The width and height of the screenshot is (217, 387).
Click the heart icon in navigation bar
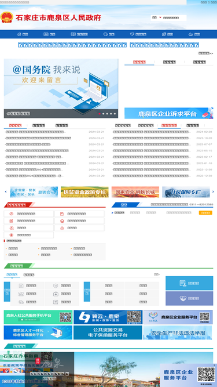[x=132, y=34]
